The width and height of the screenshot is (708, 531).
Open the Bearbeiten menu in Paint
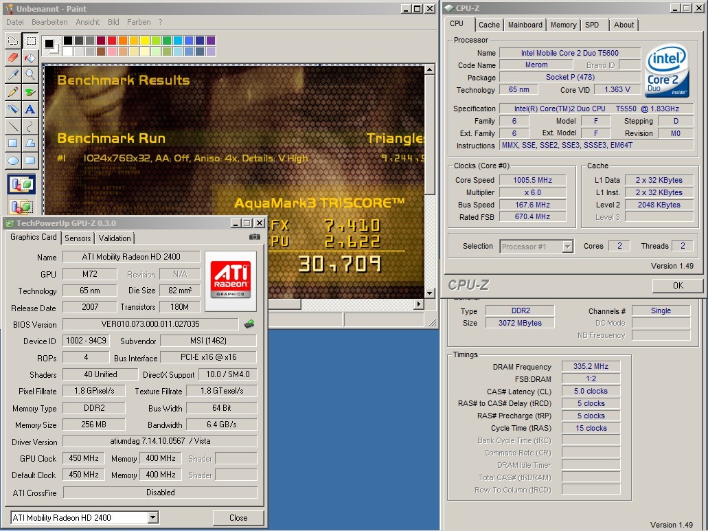coord(49,22)
